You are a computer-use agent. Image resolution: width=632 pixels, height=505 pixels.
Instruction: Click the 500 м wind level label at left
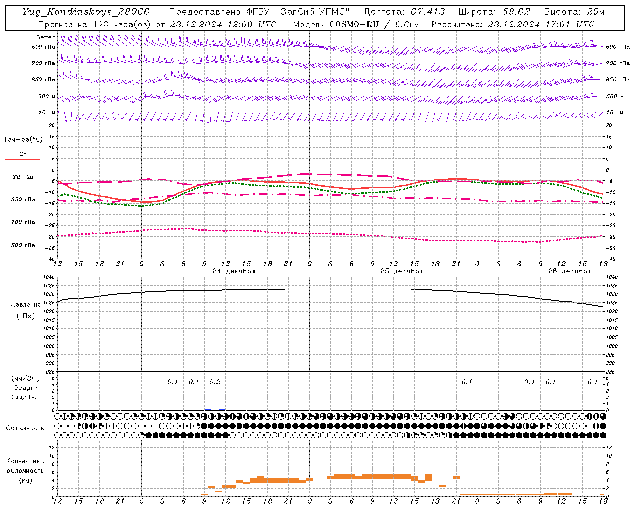pyautogui.click(x=47, y=96)
